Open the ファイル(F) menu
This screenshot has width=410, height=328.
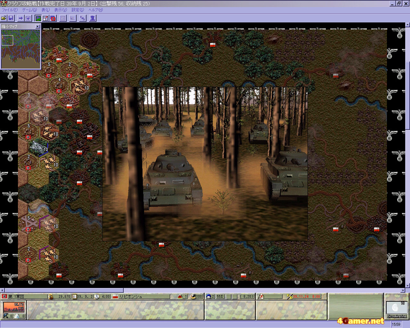10,10
